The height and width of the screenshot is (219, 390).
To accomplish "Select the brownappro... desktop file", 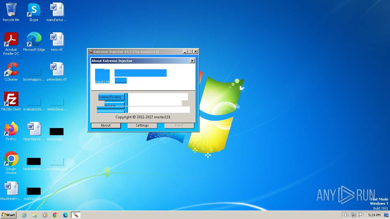I will point(34,74).
